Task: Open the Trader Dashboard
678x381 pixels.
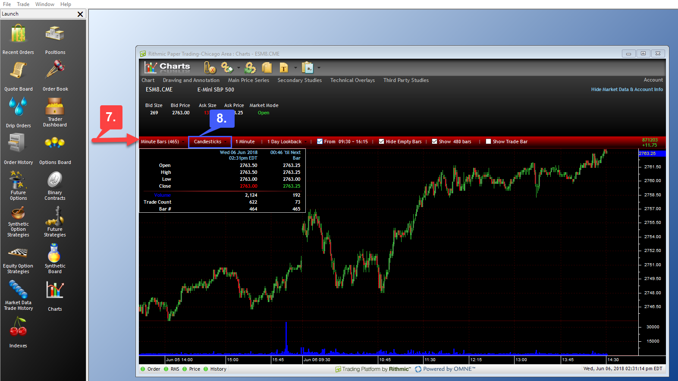Action: pos(55,112)
